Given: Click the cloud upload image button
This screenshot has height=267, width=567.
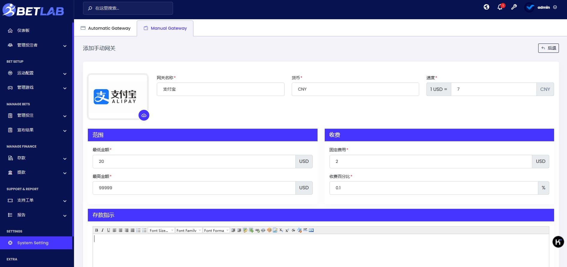Looking at the screenshot, I should tap(144, 115).
